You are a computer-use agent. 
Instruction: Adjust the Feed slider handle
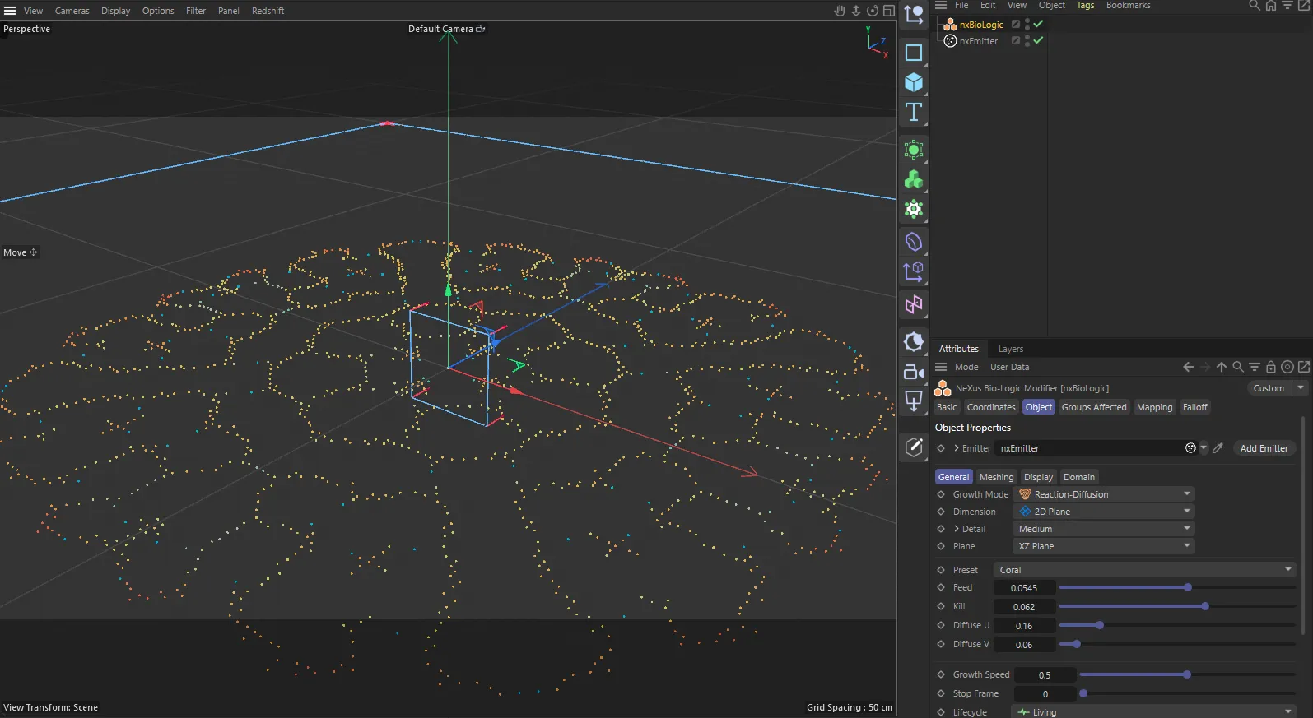pos(1187,587)
